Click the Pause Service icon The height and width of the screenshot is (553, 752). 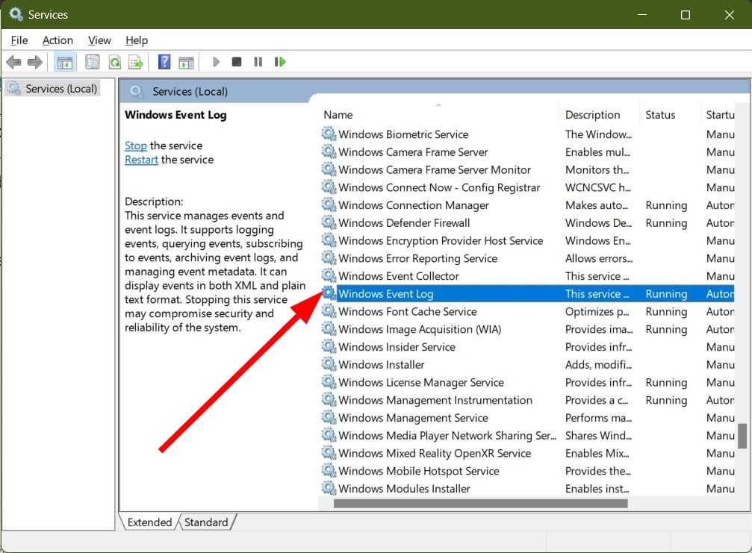pos(258,62)
